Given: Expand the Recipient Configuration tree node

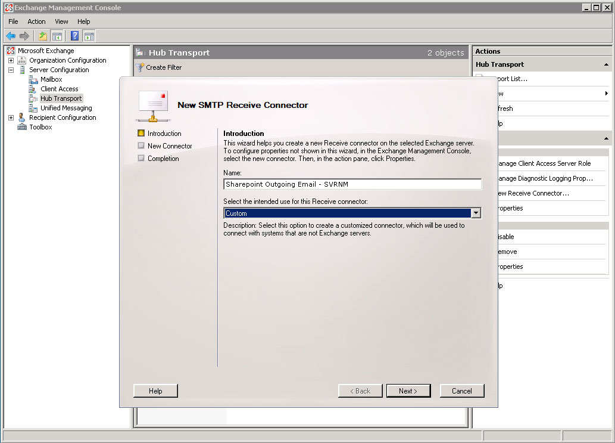Looking at the screenshot, I should pos(11,117).
